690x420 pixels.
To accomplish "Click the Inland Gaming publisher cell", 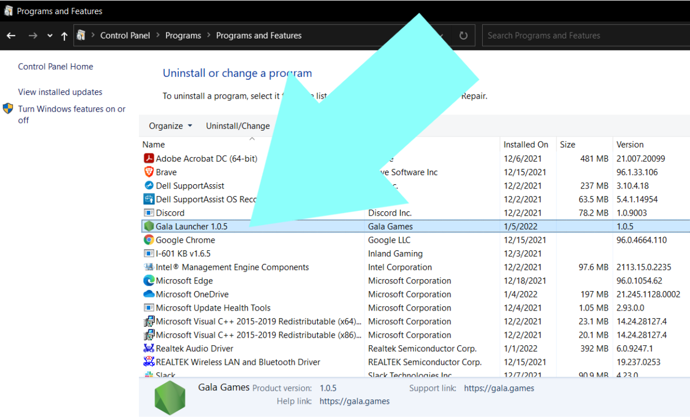I will click(x=395, y=254).
